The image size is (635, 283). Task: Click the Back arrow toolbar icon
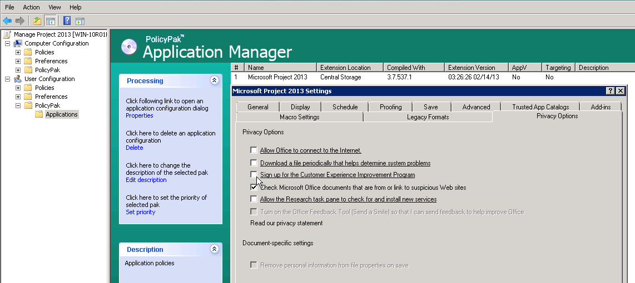pyautogui.click(x=7, y=21)
